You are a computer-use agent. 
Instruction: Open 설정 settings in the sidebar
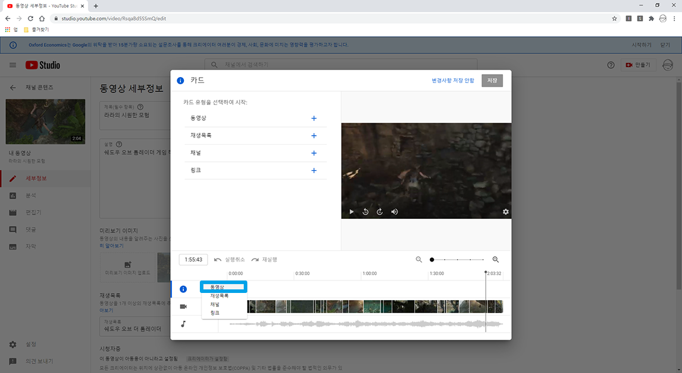click(45, 345)
